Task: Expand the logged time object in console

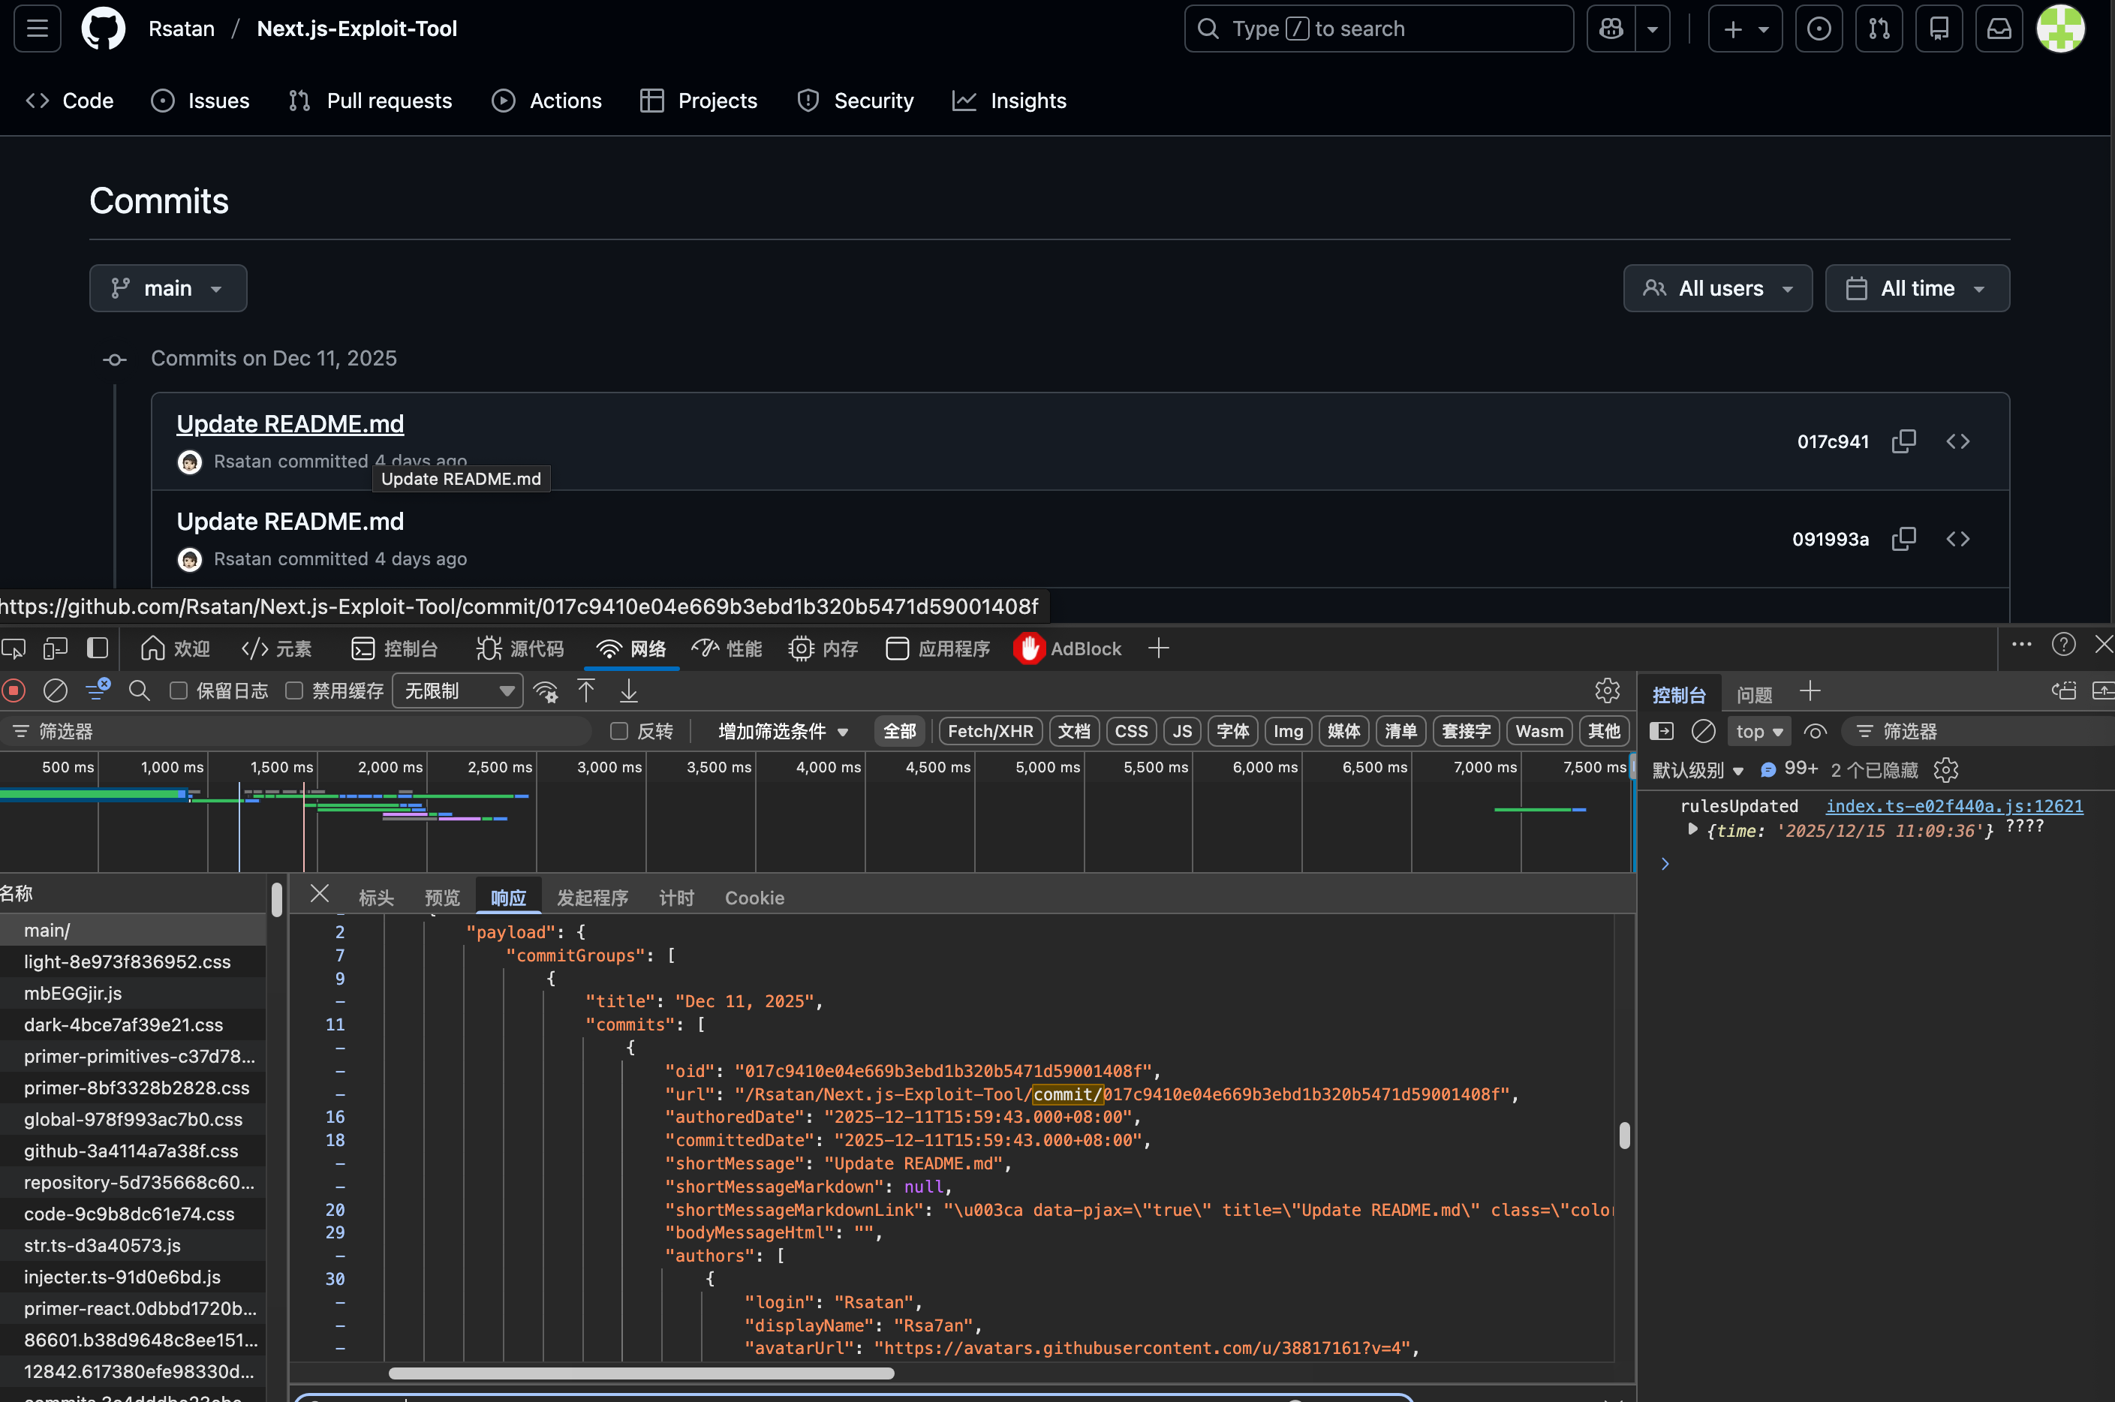Action: point(1692,830)
